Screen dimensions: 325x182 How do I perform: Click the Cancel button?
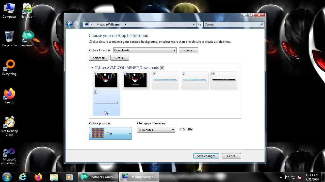point(232,156)
